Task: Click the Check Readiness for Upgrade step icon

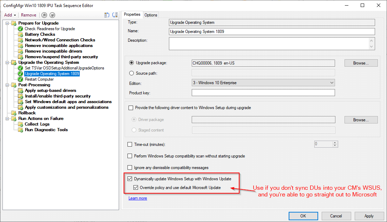Action: tap(20, 29)
